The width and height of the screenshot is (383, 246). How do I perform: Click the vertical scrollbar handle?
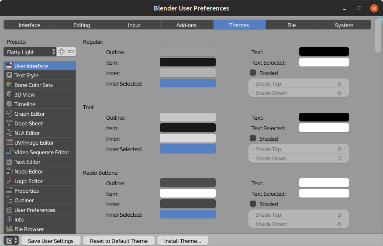pyautogui.click(x=378, y=35)
